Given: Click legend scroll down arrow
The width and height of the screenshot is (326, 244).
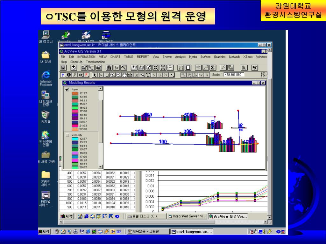Looking at the screenshot, I should click(x=100, y=167).
